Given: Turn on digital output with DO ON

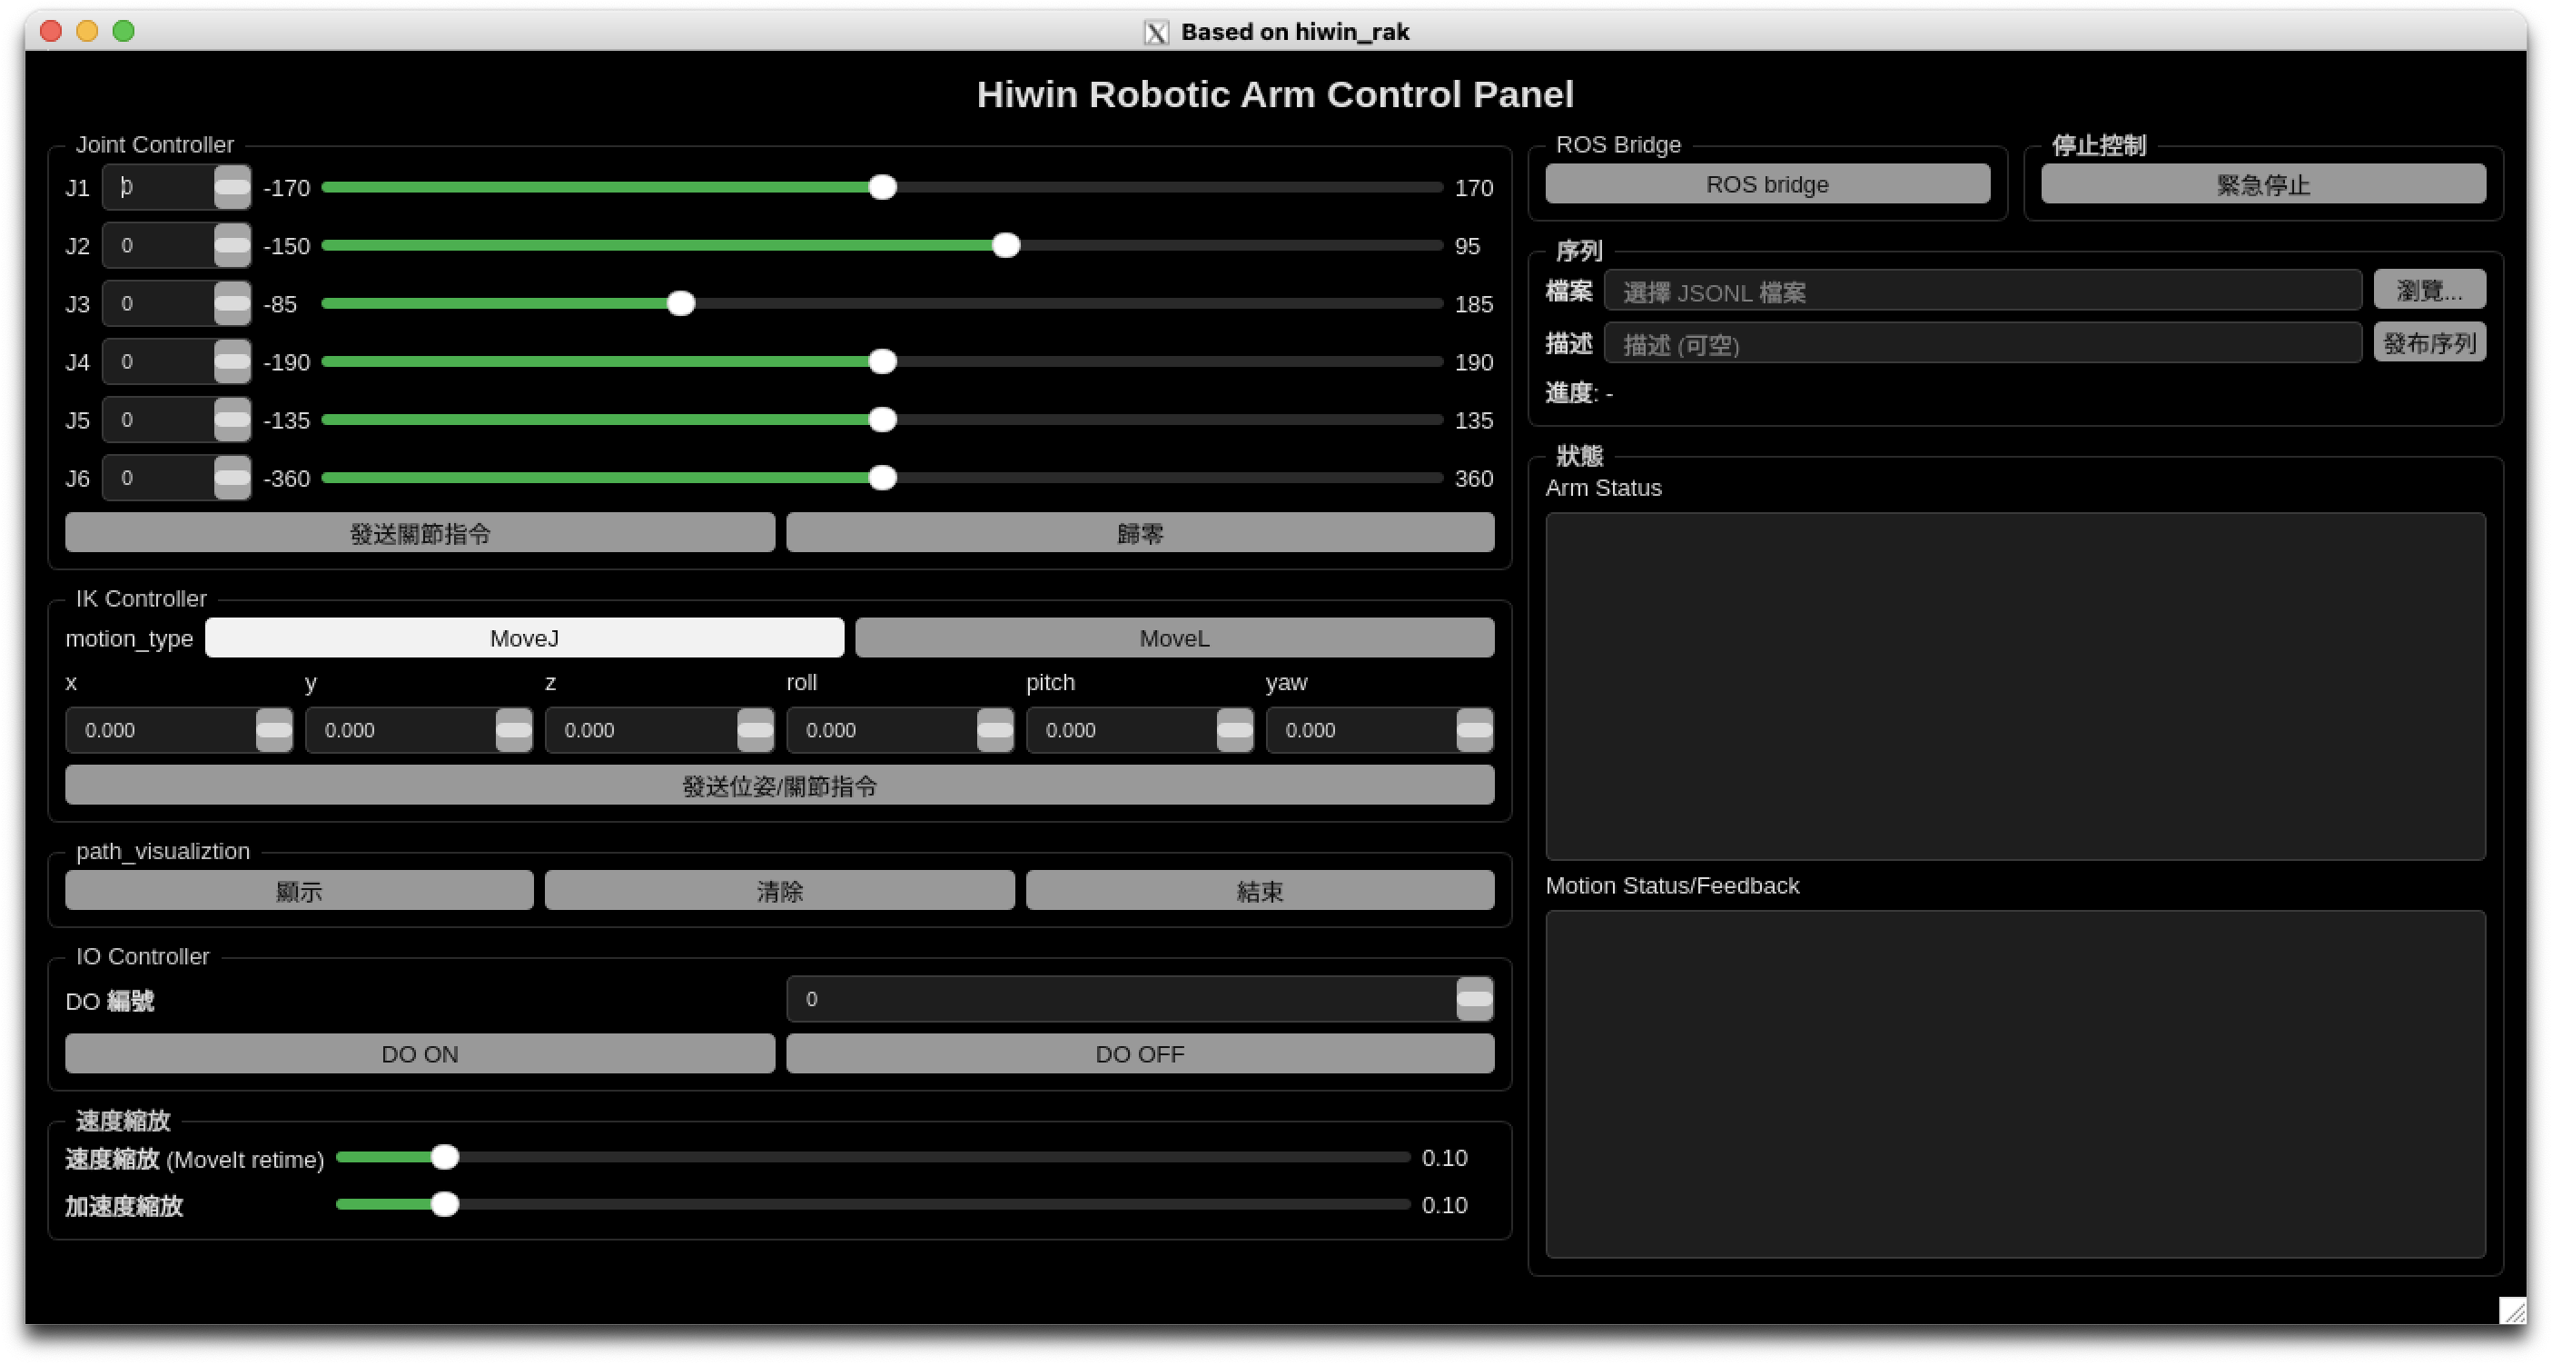Looking at the screenshot, I should point(420,1055).
